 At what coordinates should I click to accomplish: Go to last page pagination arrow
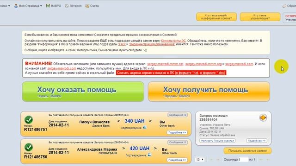point(268,160)
